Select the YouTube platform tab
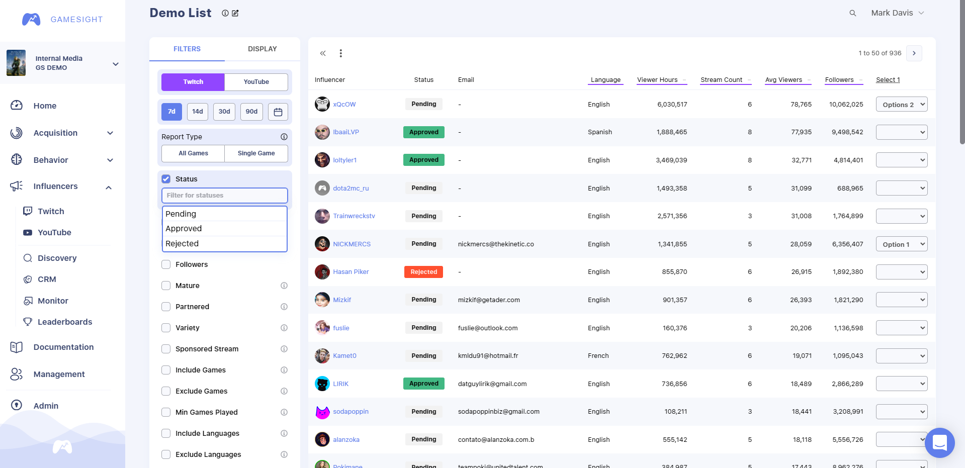This screenshot has width=965, height=468. point(256,82)
